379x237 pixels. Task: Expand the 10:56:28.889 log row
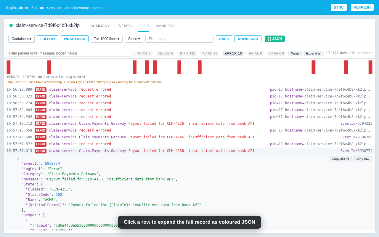(x=189, y=89)
